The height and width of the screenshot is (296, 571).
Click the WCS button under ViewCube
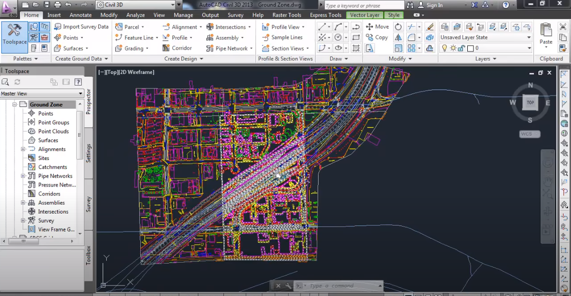point(529,134)
